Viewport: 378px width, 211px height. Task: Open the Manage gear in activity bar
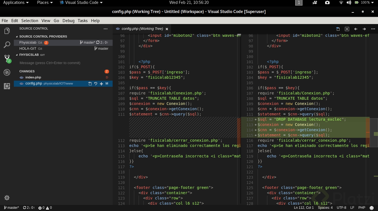tap(7, 198)
